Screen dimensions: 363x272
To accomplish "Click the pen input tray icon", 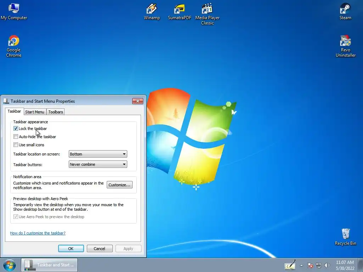I will [x=290, y=265].
